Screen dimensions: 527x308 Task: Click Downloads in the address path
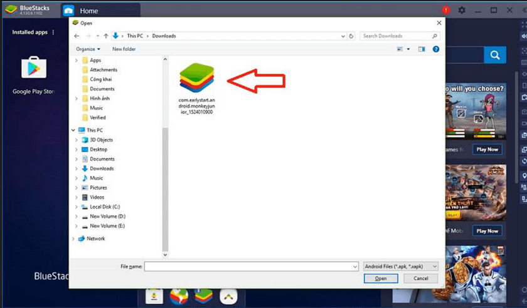(164, 36)
